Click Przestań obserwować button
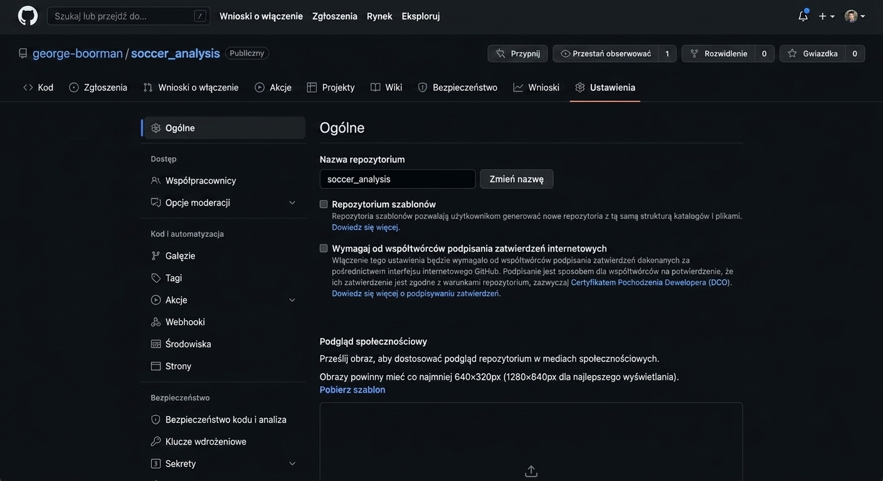 606,53
